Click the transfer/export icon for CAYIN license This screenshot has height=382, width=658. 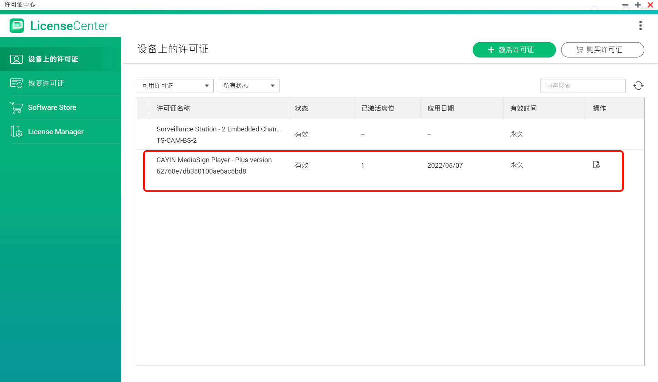click(596, 165)
